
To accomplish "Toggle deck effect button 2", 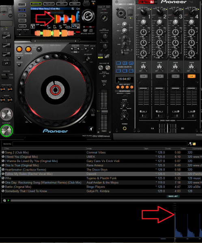I will tap(122, 87).
